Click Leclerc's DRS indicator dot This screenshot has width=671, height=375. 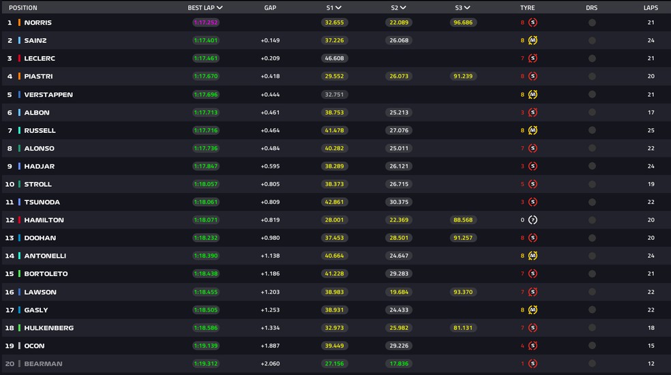point(592,58)
